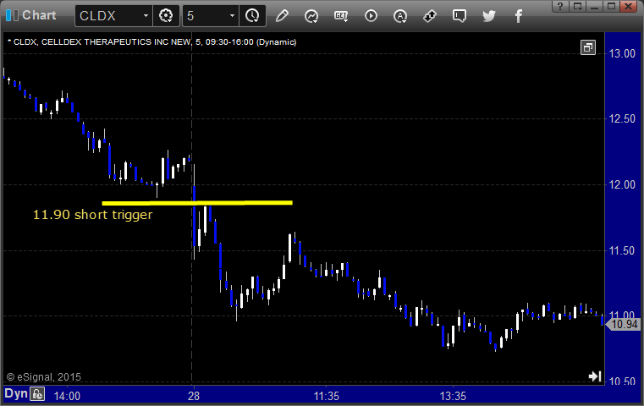This screenshot has width=644, height=406.
Task: Click the tile chart icon at top right
Action: click(588, 47)
